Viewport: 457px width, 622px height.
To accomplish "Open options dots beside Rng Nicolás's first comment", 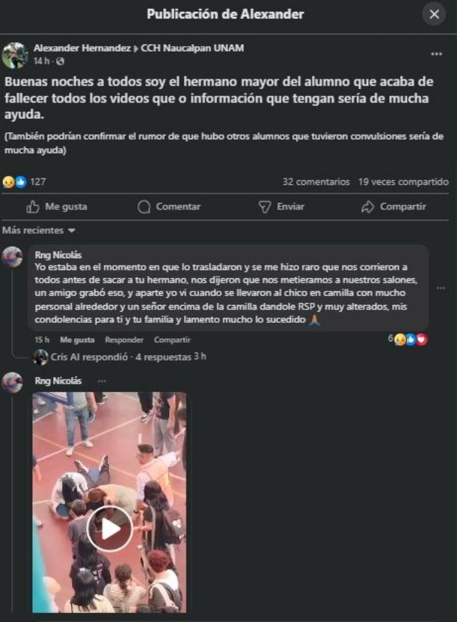I will [x=441, y=288].
